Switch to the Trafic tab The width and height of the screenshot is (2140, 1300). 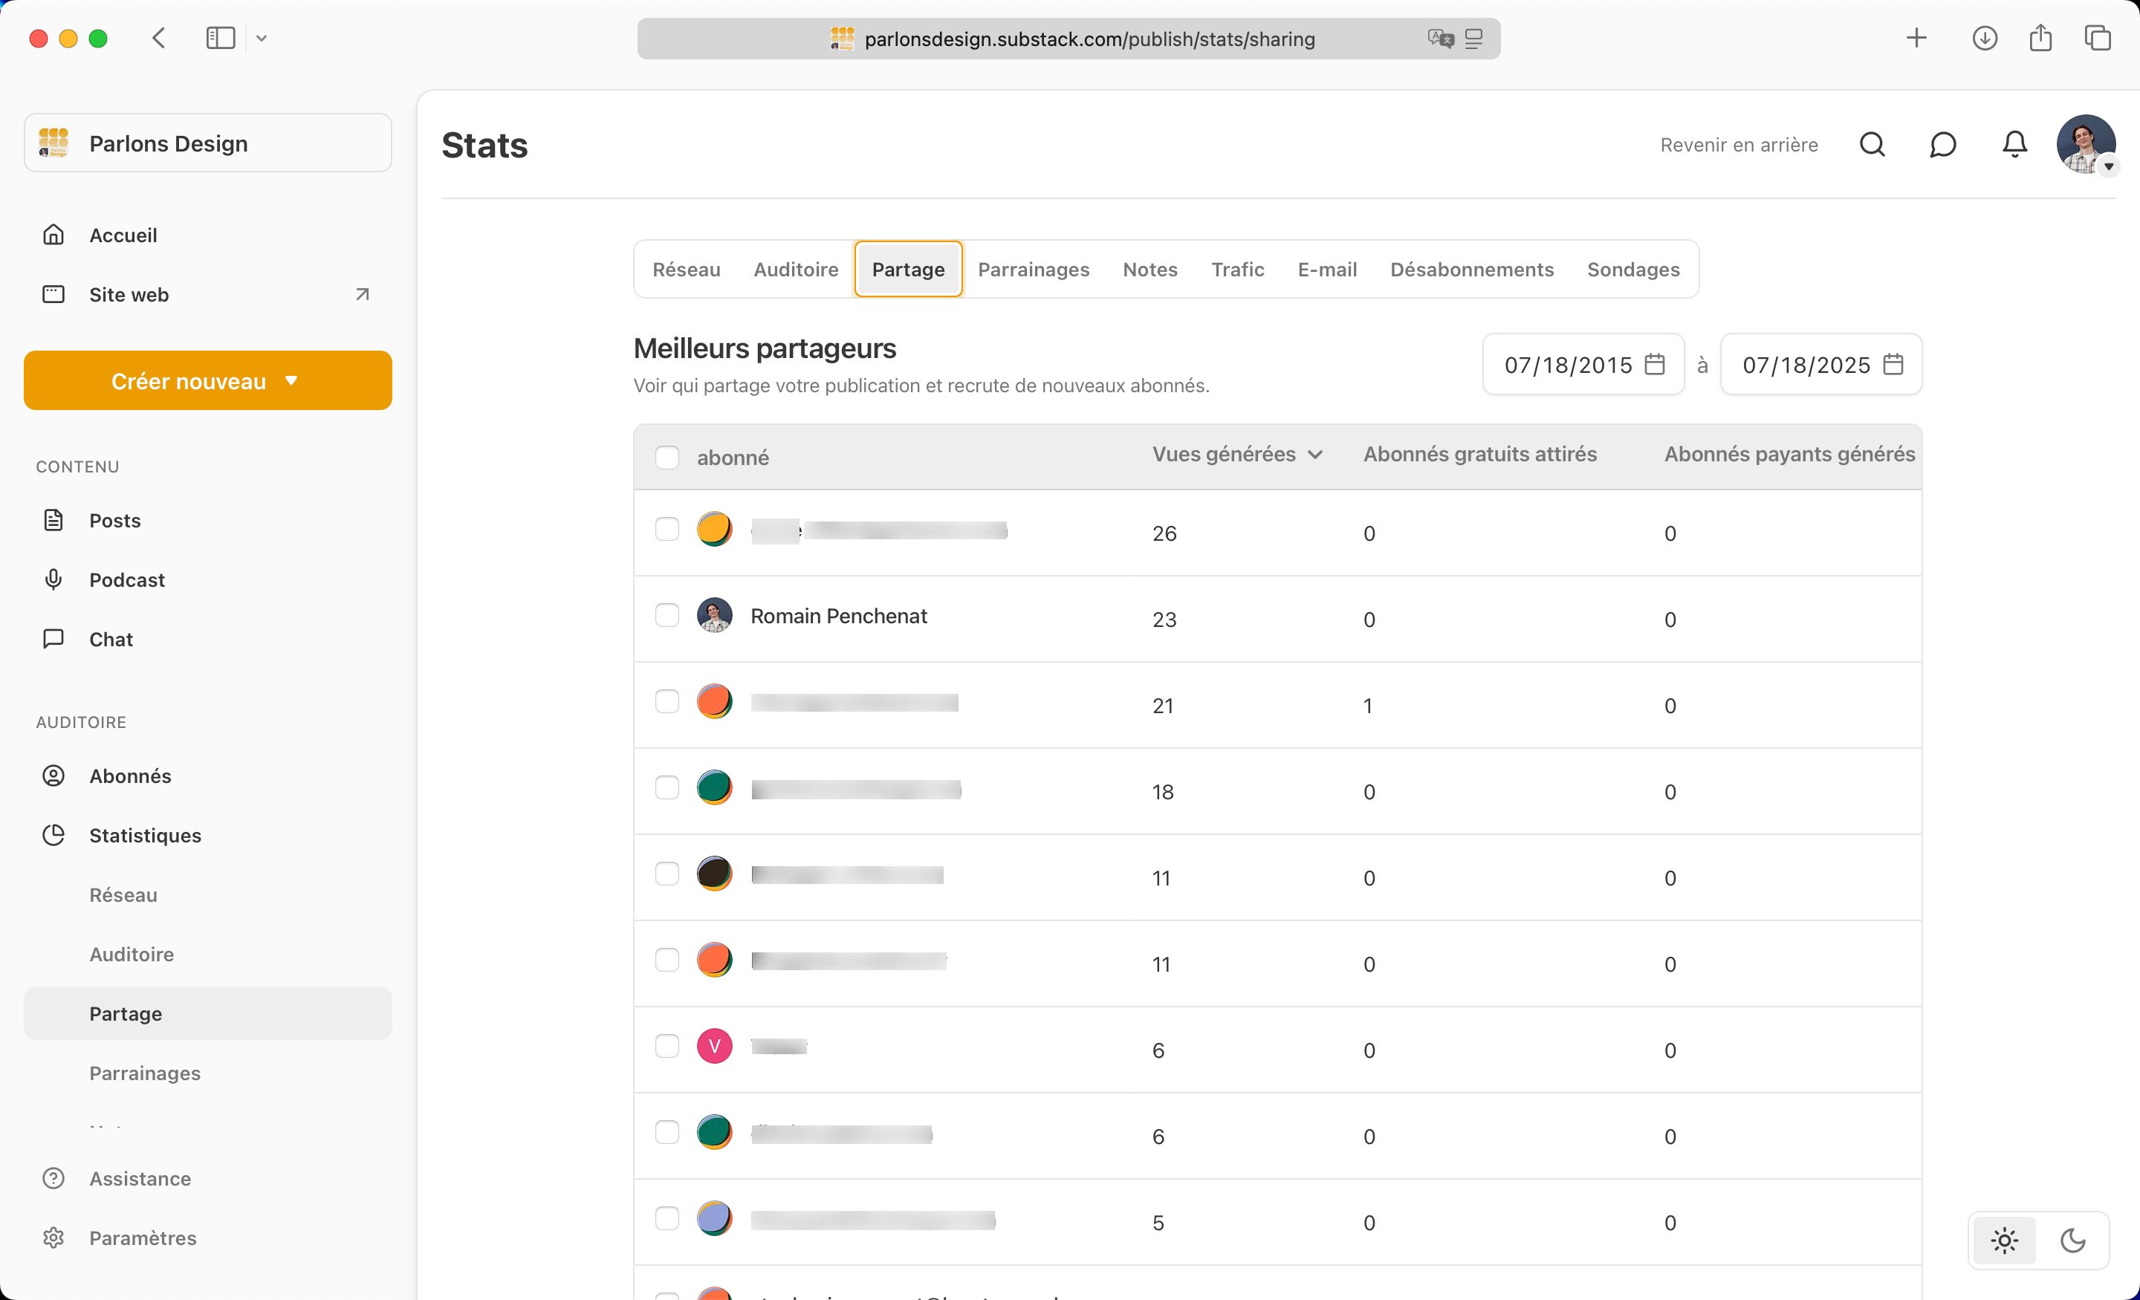tap(1236, 269)
